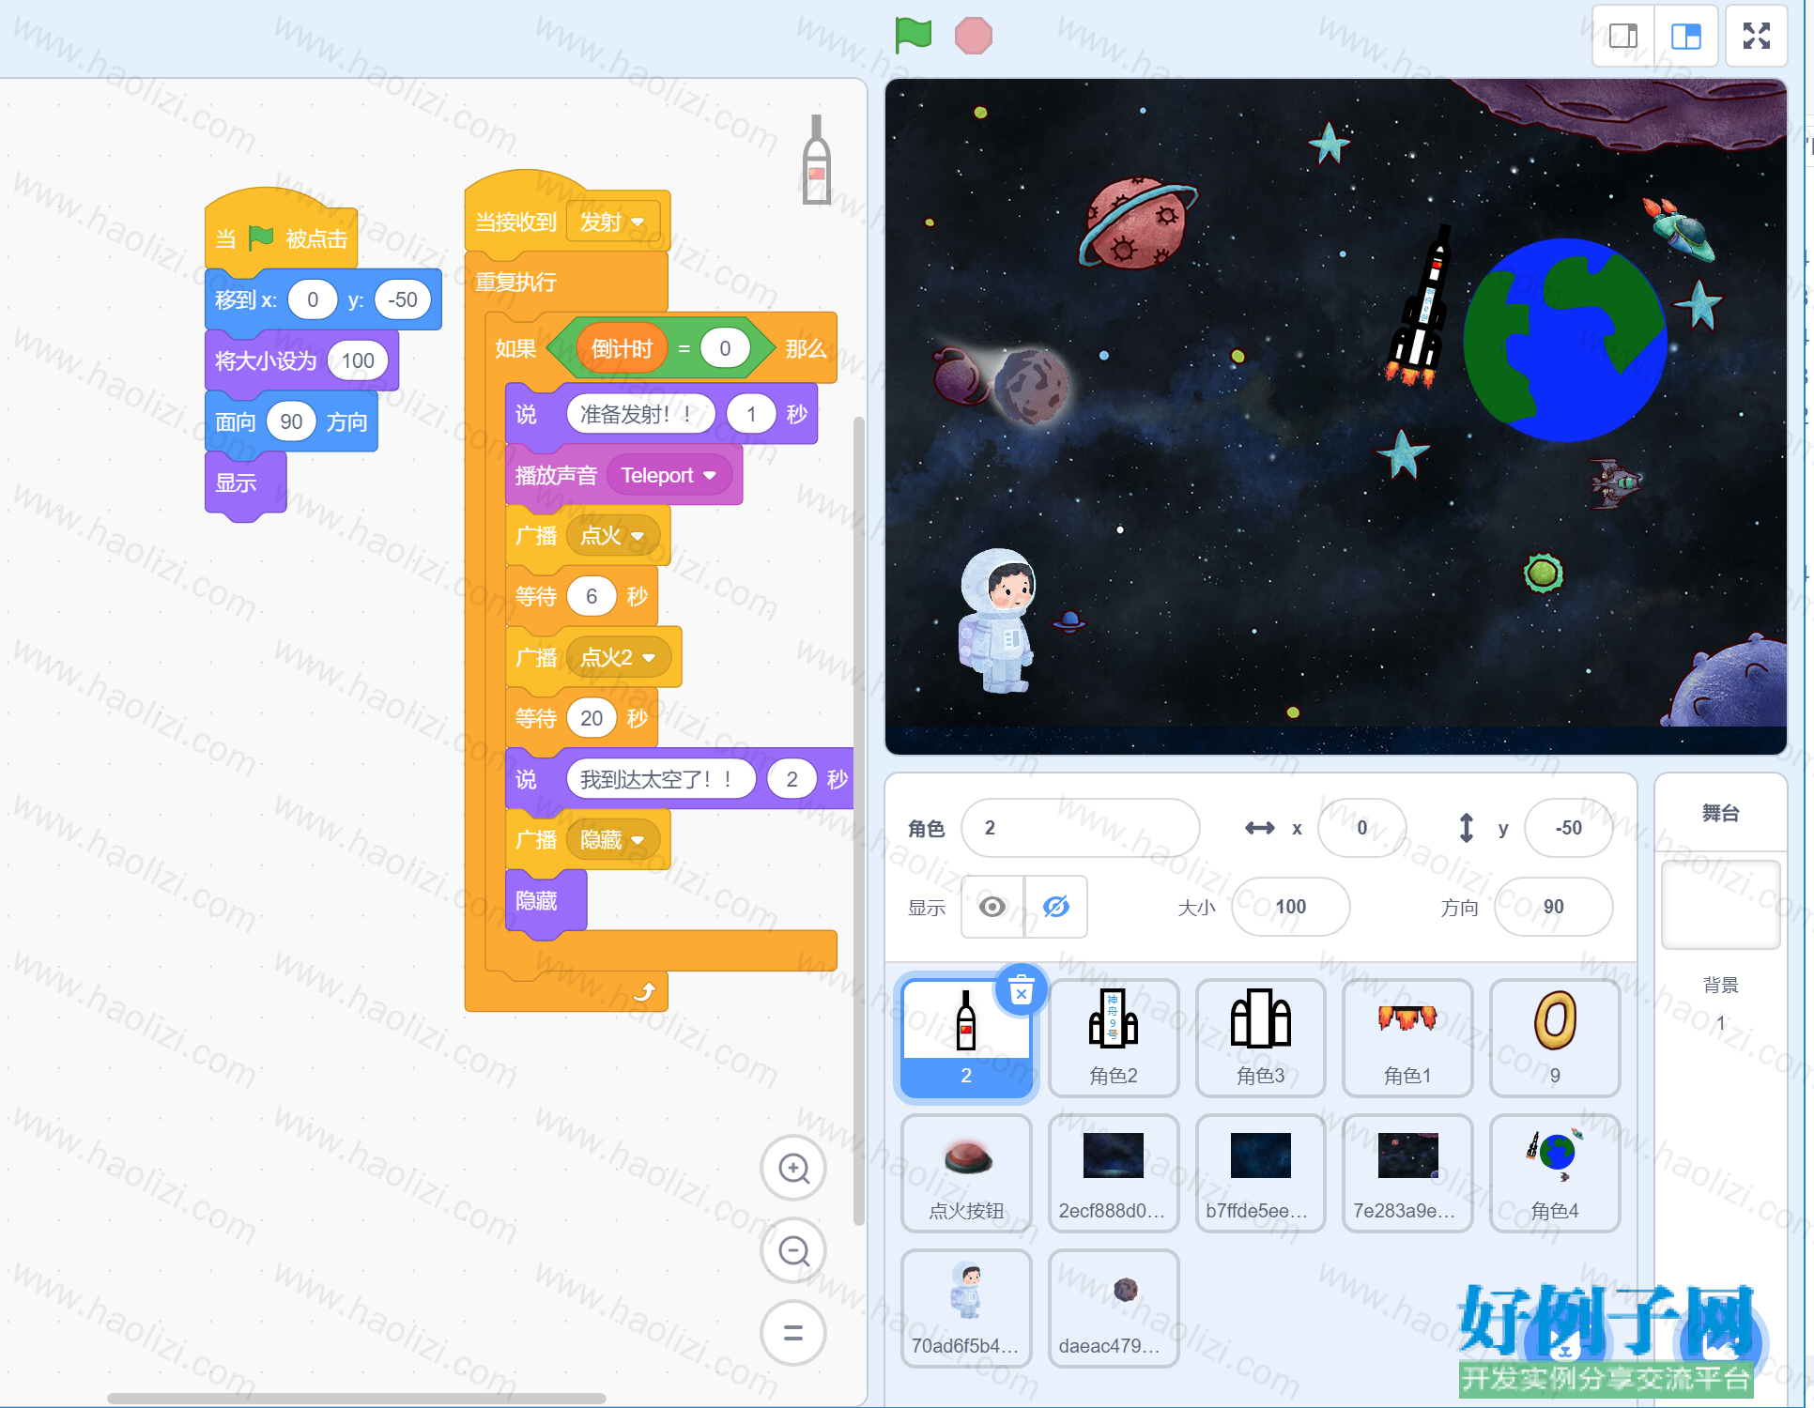The height and width of the screenshot is (1408, 1814).
Task: Select sprite 角色3 thumbnail
Action: pos(1261,1038)
